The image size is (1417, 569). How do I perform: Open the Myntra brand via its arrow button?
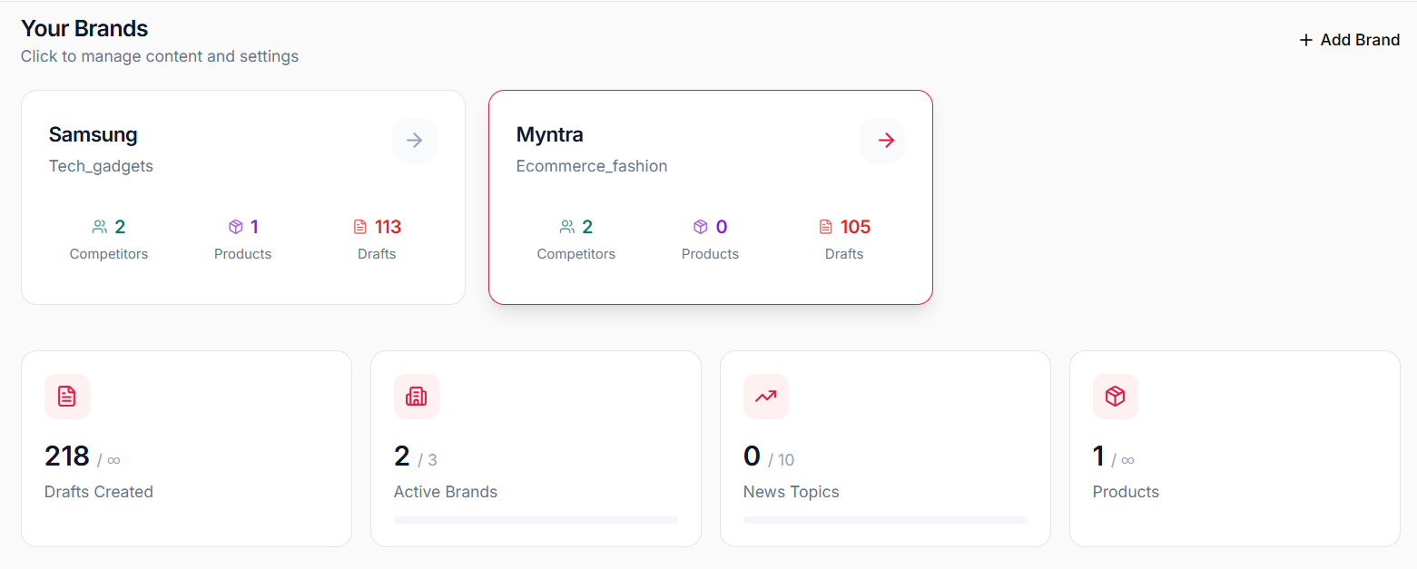881,140
